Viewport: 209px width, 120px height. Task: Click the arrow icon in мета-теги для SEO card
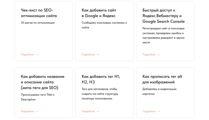(x=37, y=111)
